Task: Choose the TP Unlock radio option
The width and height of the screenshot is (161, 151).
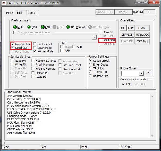Action: click(x=90, y=68)
